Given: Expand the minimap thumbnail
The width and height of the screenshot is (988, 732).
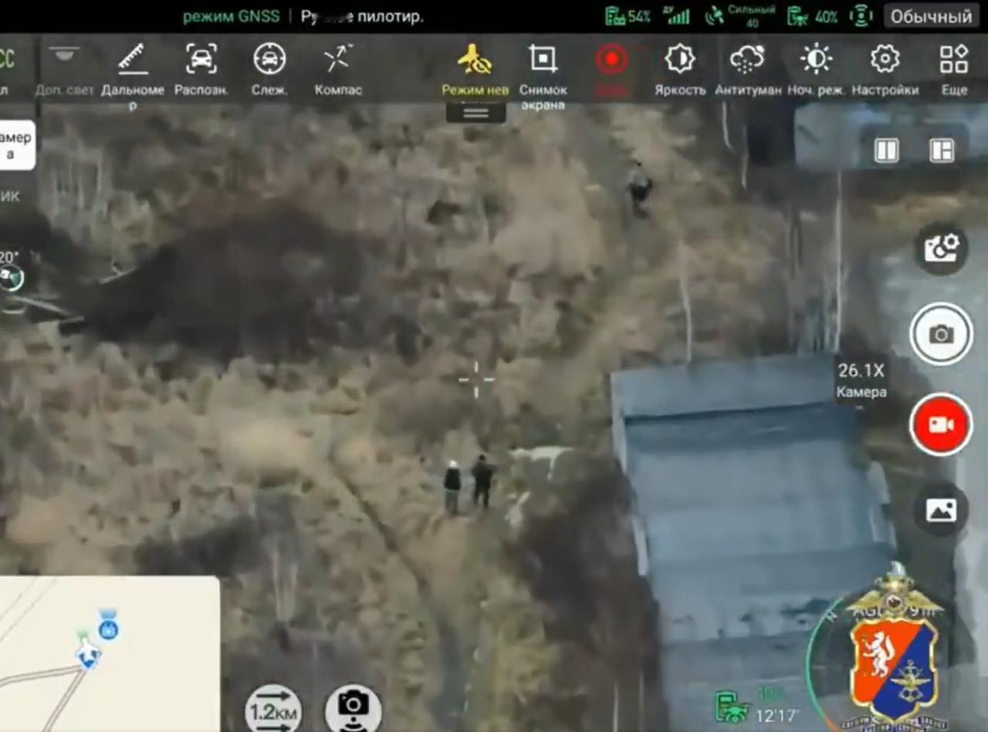Looking at the screenshot, I should pos(110,654).
